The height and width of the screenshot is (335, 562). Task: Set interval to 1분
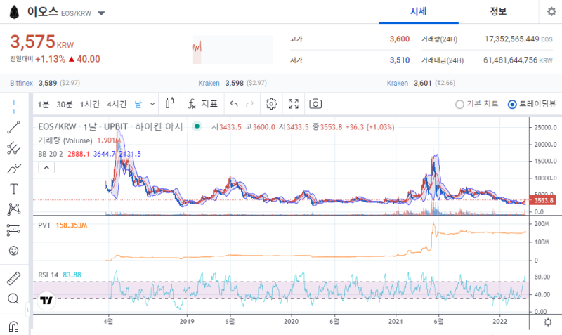pyautogui.click(x=44, y=104)
